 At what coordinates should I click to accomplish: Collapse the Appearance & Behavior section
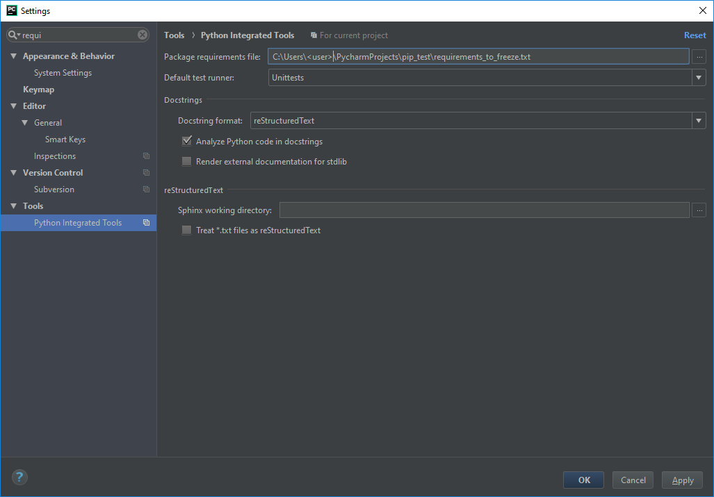[14, 56]
